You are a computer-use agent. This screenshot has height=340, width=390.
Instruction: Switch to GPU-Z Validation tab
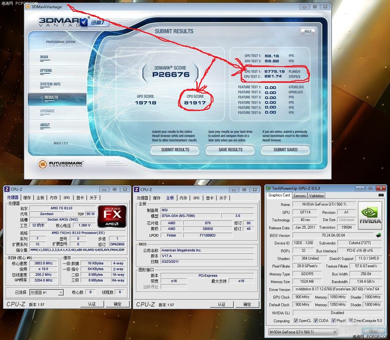point(317,196)
